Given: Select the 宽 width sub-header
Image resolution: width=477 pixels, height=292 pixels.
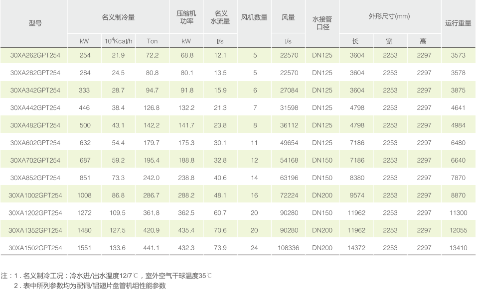Looking at the screenshot, I should tap(389, 41).
